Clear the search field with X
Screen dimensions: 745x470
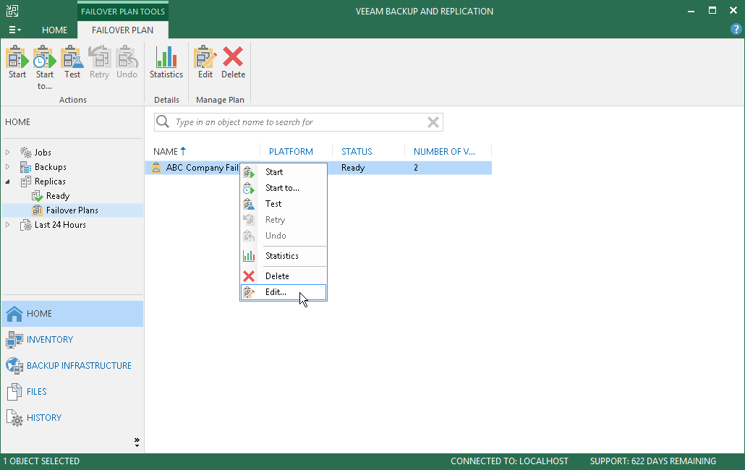point(433,122)
